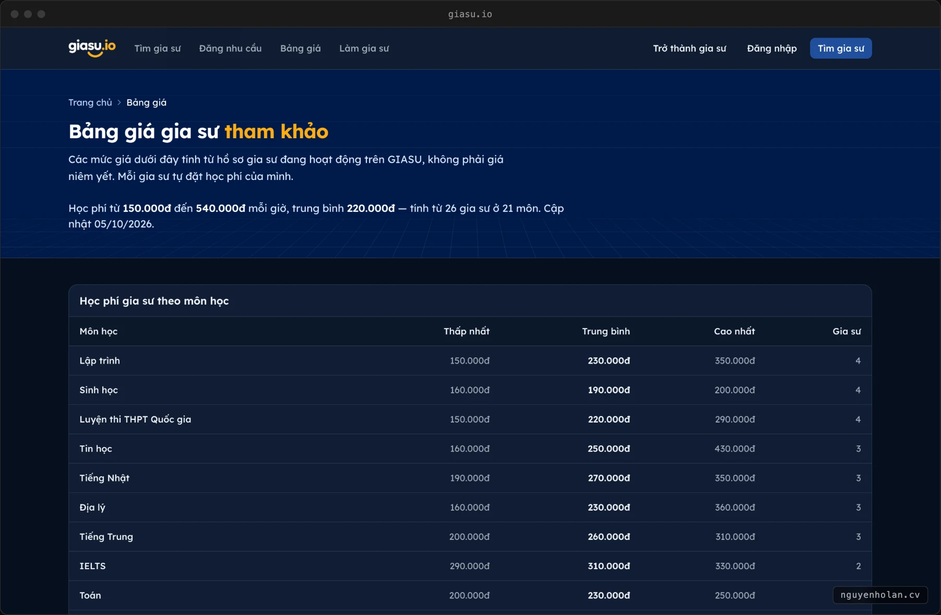Select the Tiếng Trung row name
Image resolution: width=941 pixels, height=615 pixels.
tap(106, 537)
